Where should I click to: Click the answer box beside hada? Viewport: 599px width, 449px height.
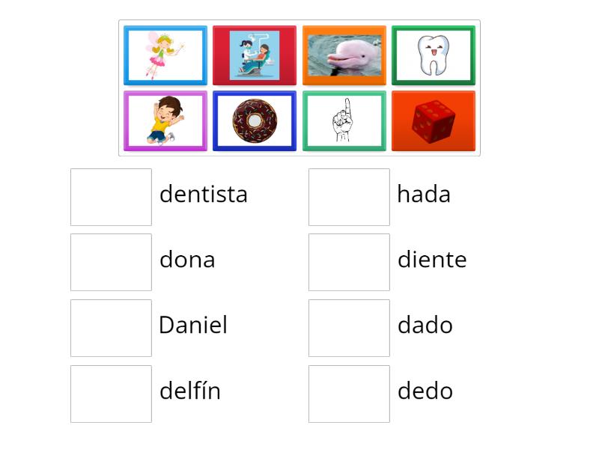[348, 195]
